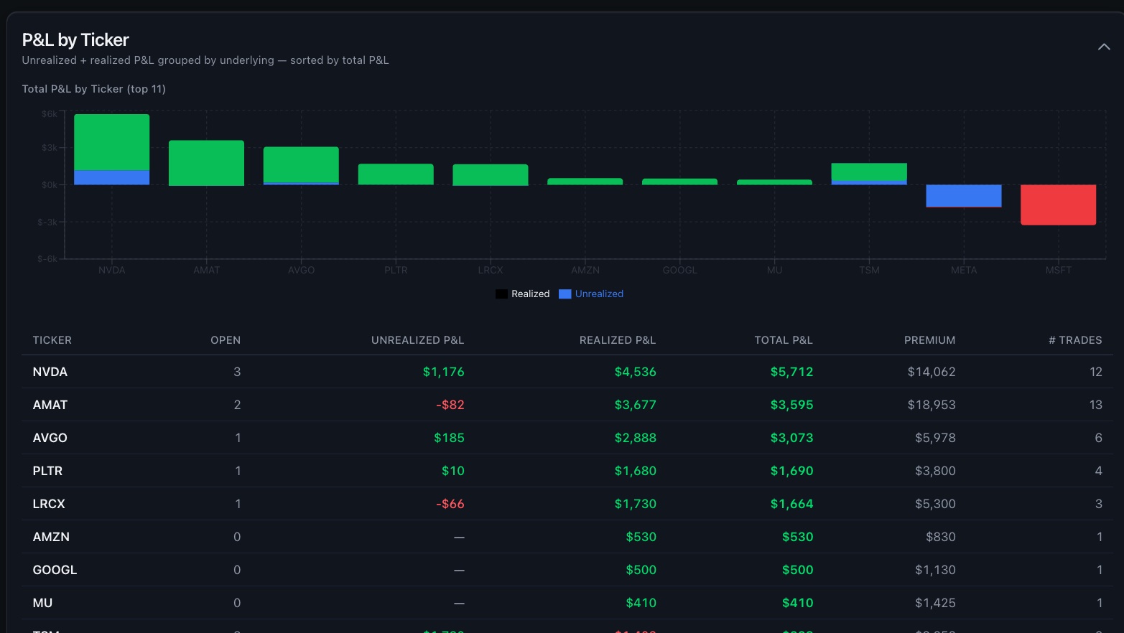This screenshot has width=1124, height=633.
Task: Collapse the P&L by Ticker panel
Action: pos(1104,46)
